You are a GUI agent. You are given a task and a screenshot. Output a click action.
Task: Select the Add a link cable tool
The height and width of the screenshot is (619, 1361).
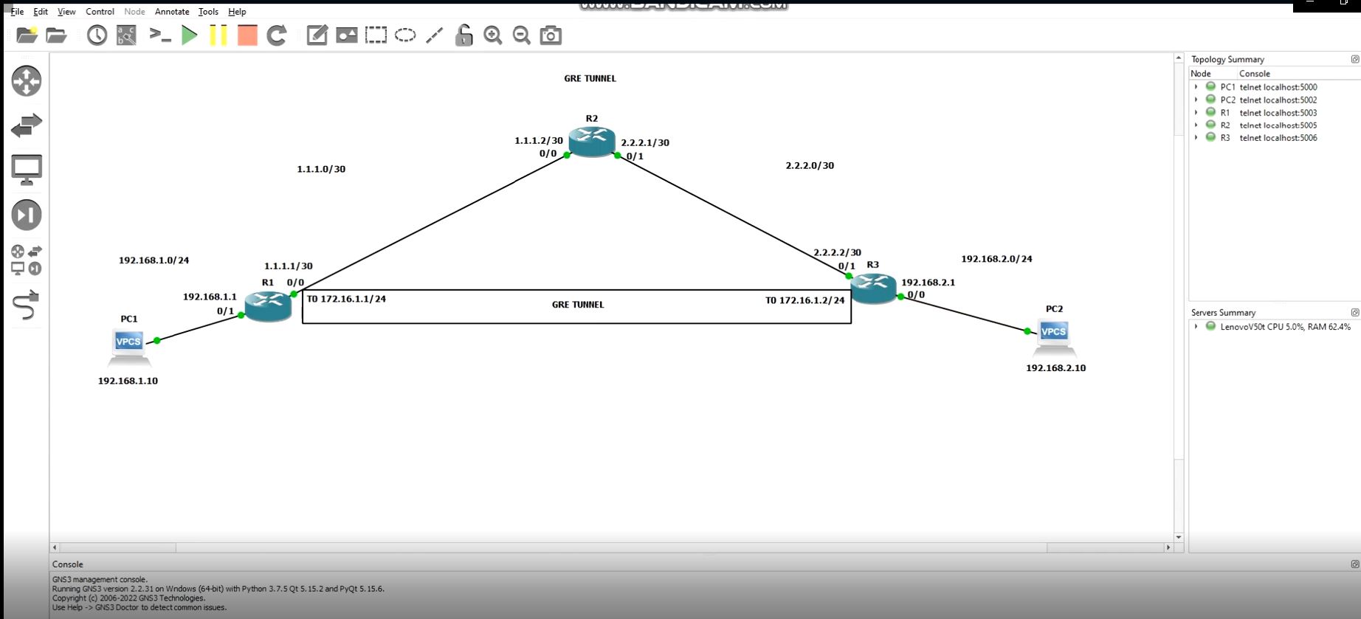coord(27,304)
